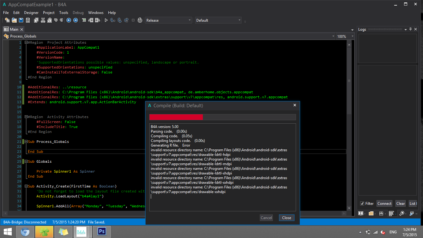Toggle the Logs panel auto-hide pin
The height and width of the screenshot is (238, 423).
[x=411, y=29]
